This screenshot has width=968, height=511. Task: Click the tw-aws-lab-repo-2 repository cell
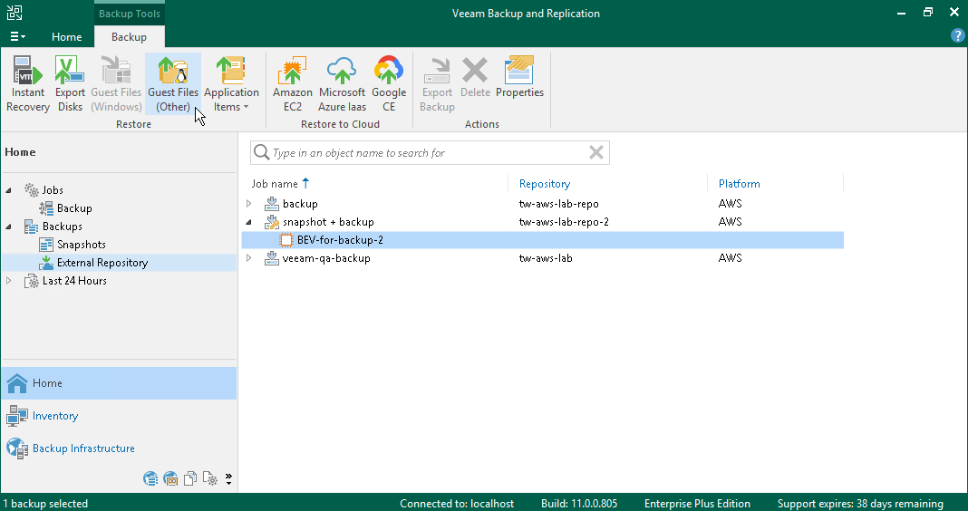[x=564, y=222]
